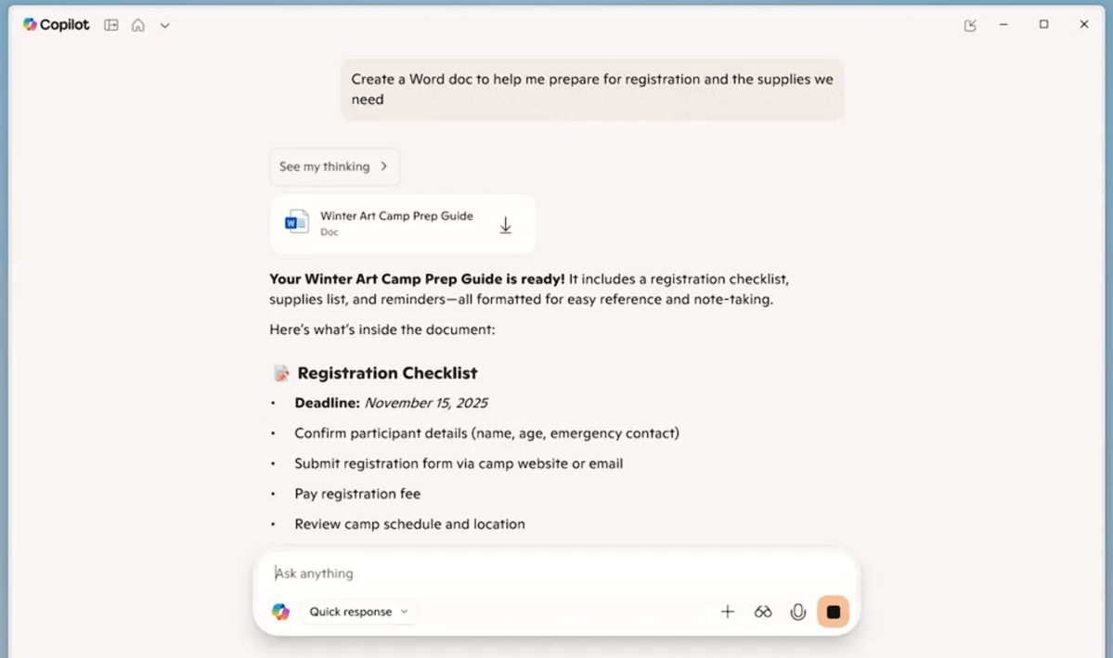Focus the Ask anything input field
Image resolution: width=1113 pixels, height=658 pixels.
[557, 574]
